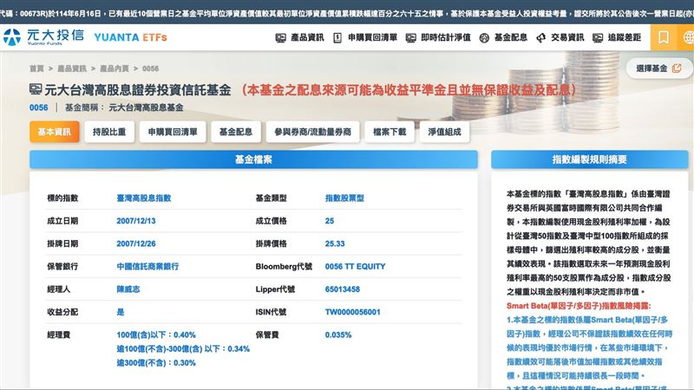Click the 基金配息 coin icon
This screenshot has width=694, height=390.
pos(484,38)
